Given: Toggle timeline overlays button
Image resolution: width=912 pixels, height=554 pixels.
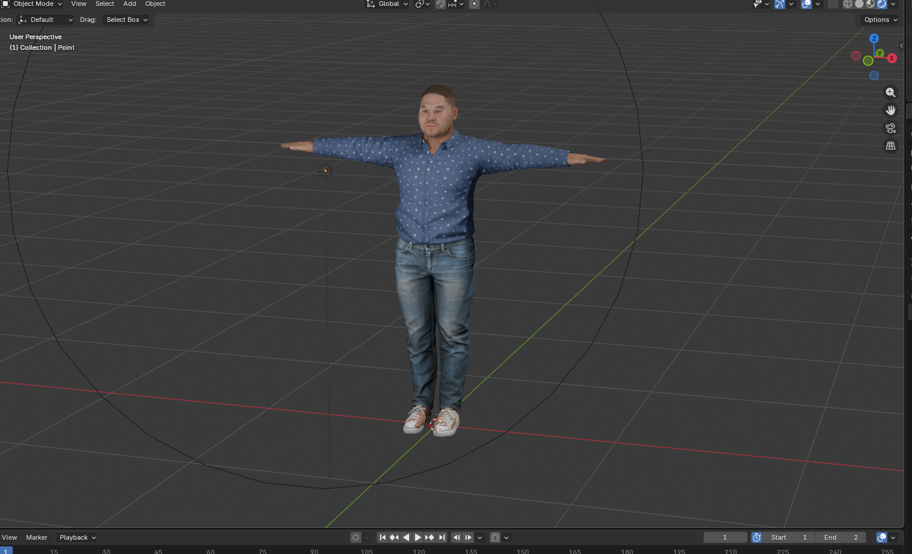Looking at the screenshot, I should pos(882,538).
